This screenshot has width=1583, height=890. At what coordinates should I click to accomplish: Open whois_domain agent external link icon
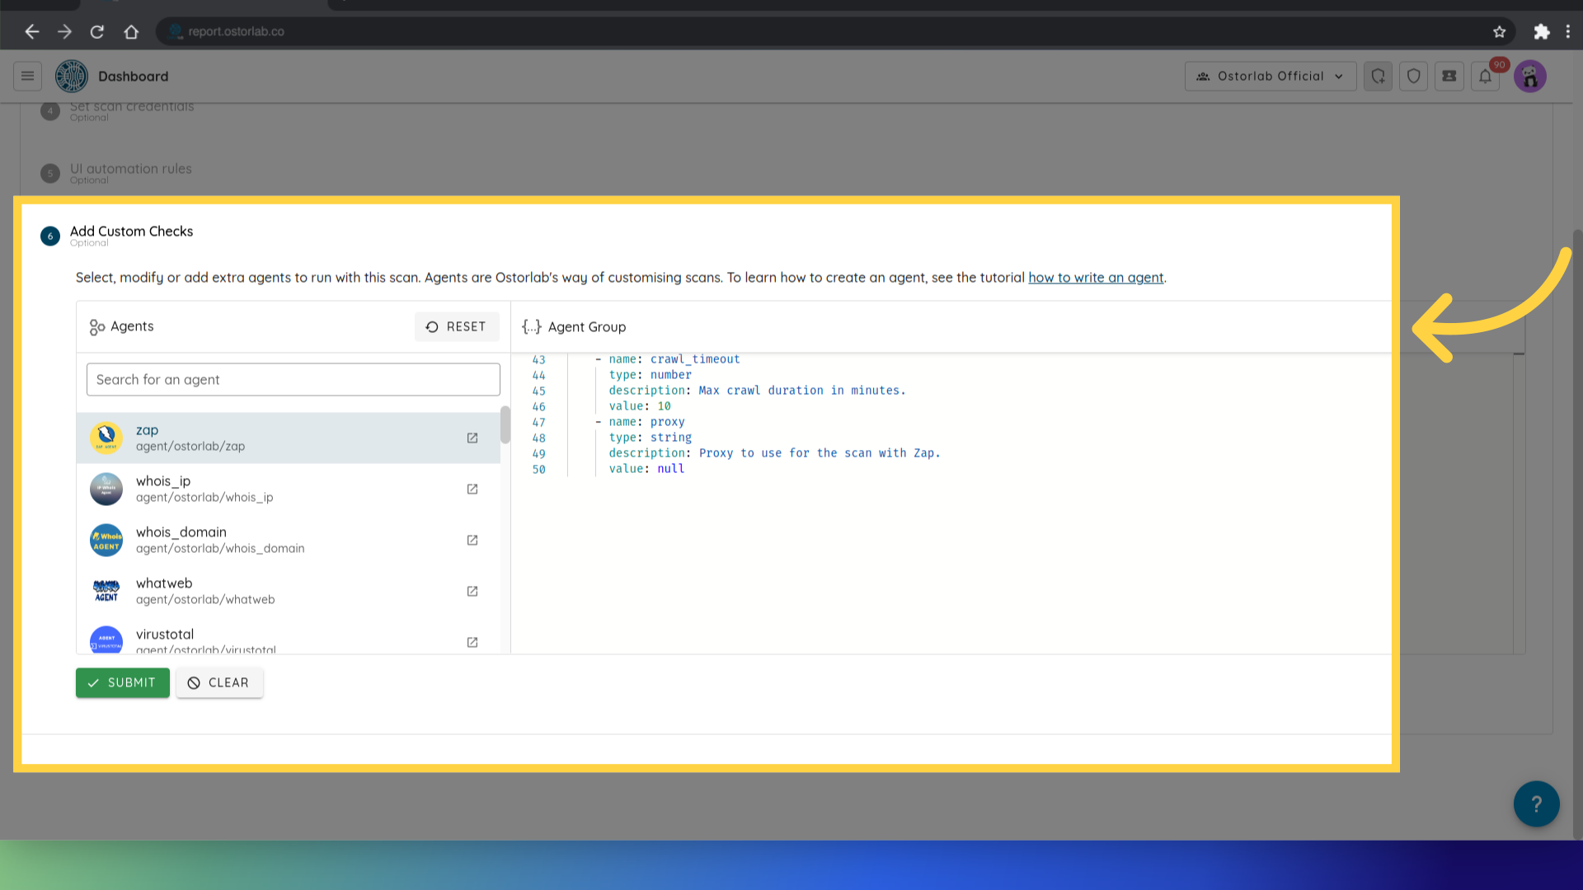click(472, 541)
